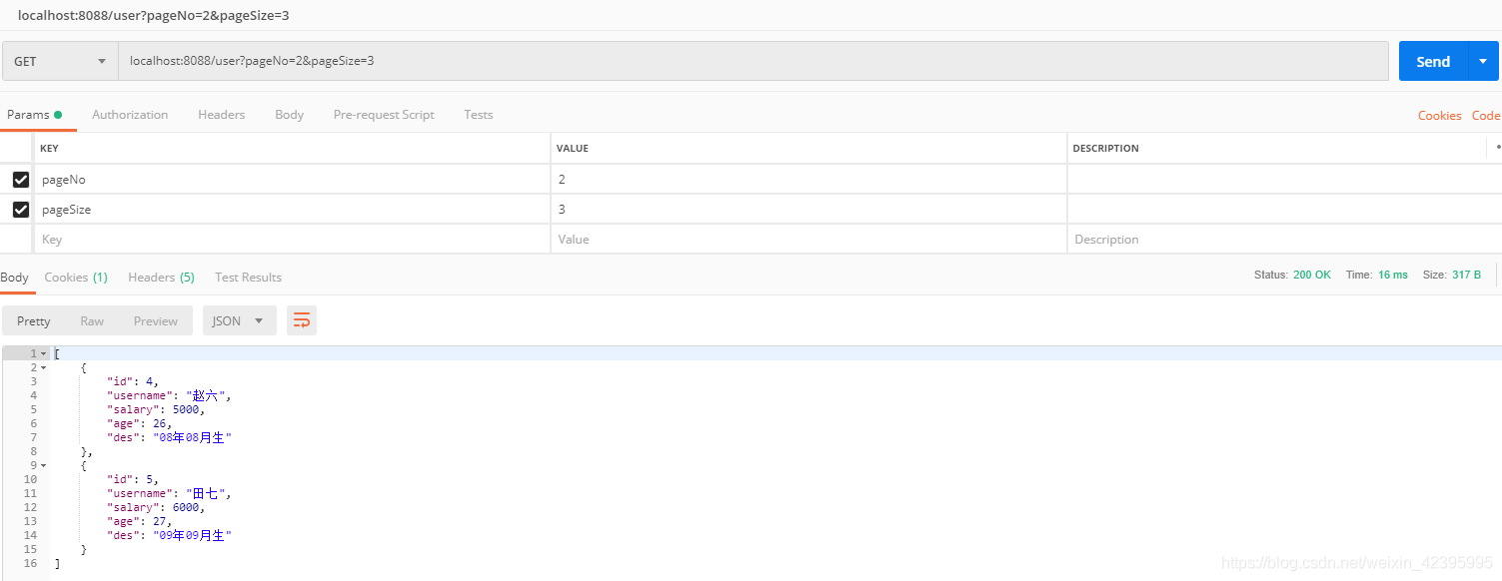Collapse the first JSON object at line 2
This screenshot has height=581, width=1502.
(x=44, y=368)
